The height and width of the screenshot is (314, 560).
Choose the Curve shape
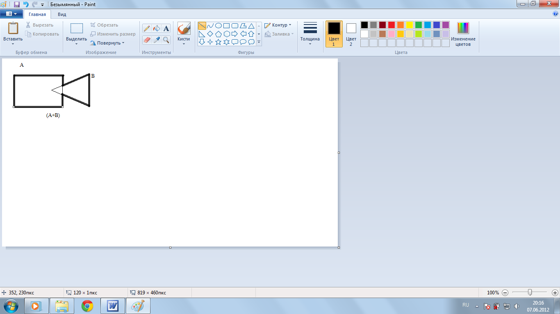click(x=210, y=26)
